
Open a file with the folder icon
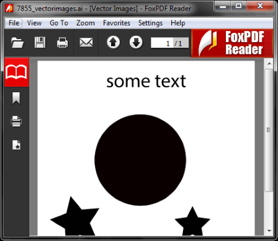click(17, 43)
